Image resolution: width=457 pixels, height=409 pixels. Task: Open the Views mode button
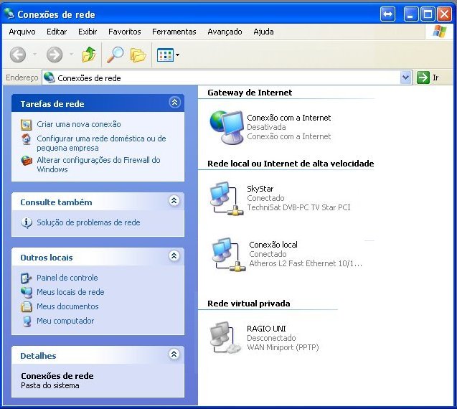pyautogui.click(x=165, y=55)
